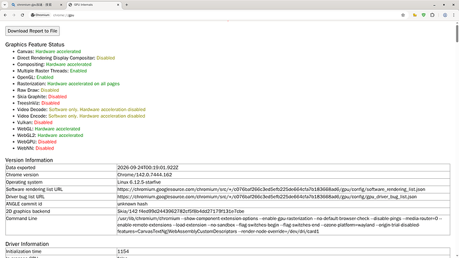Click the '2D graphics backend' row label
The height and width of the screenshot is (258, 459).
click(x=28, y=211)
